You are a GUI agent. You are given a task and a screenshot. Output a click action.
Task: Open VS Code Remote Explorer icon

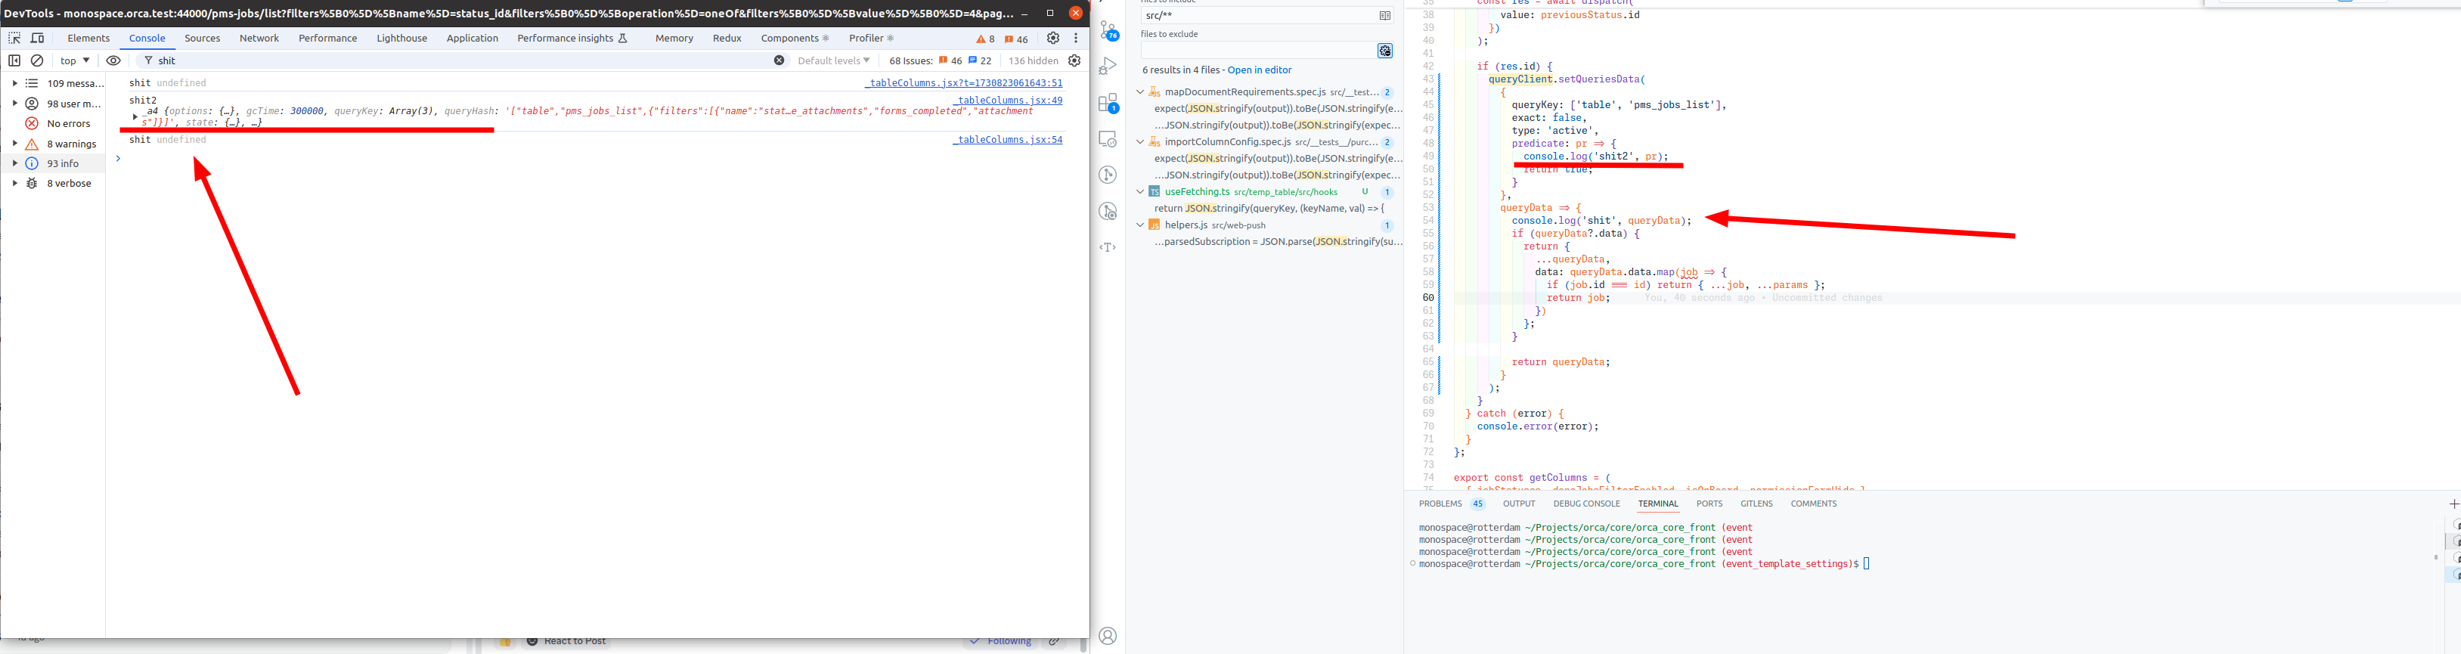pos(1108,139)
